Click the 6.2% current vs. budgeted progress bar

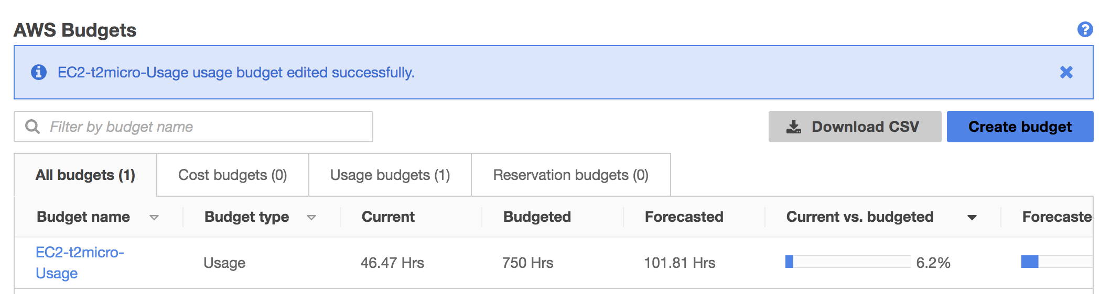point(848,262)
